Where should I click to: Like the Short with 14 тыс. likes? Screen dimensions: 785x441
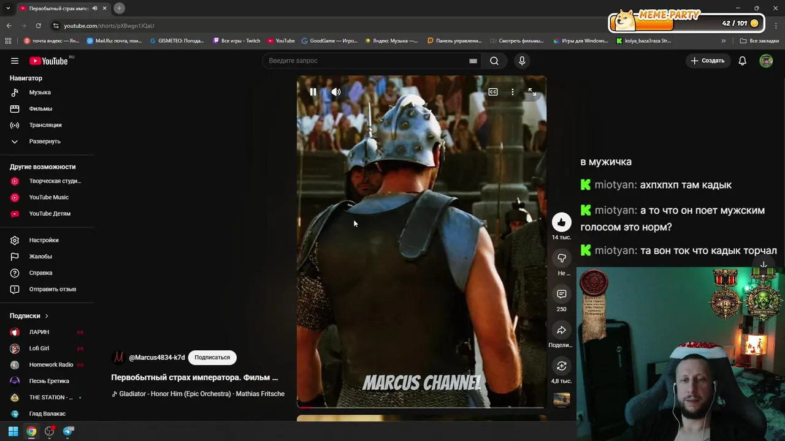(562, 222)
